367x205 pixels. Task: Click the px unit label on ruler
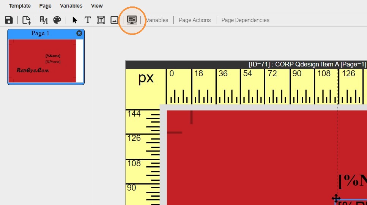pyautogui.click(x=146, y=78)
